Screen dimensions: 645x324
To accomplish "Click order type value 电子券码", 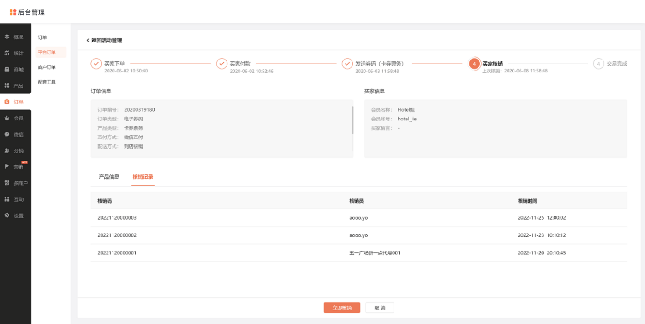I will tap(133, 119).
